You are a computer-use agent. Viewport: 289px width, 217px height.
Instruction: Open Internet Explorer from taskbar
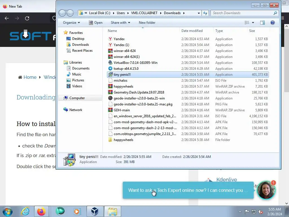click(x=25, y=211)
